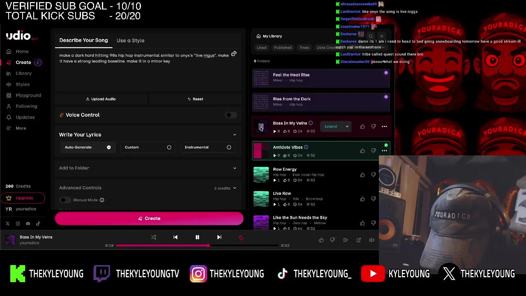The width and height of the screenshot is (526, 296).
Task: Open the X (Twitter) social icon in sidebar
Action: click(x=7, y=224)
